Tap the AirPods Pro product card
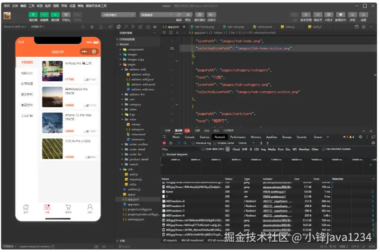Image resolution: width=380 pixels, height=252 pixels. coord(69,71)
